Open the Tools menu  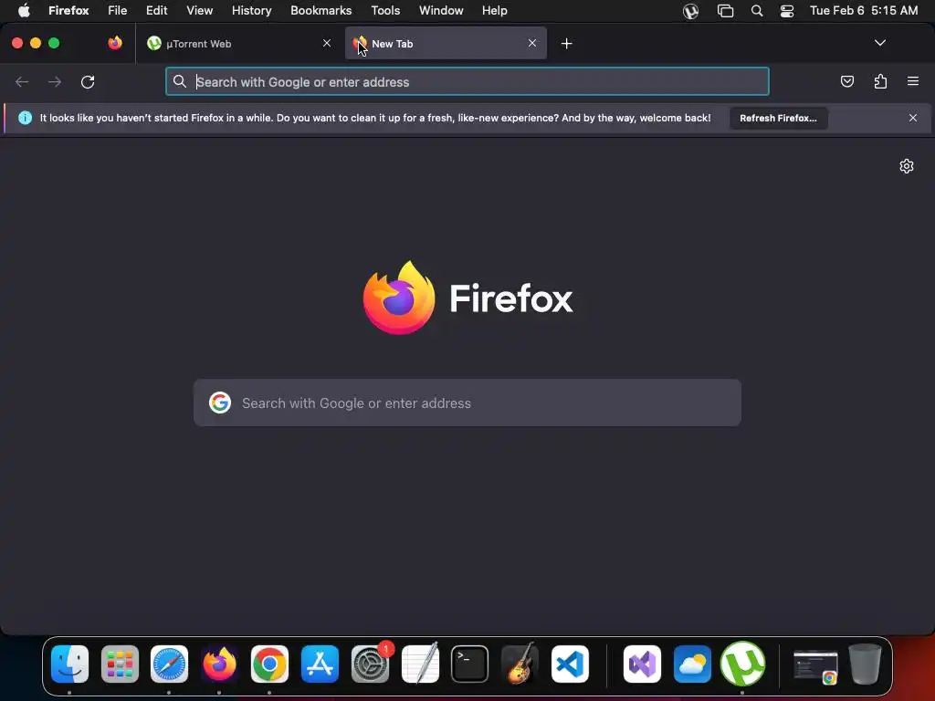[x=385, y=11]
